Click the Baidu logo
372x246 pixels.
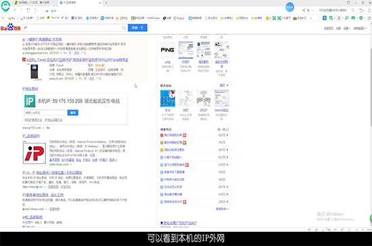click(x=10, y=27)
